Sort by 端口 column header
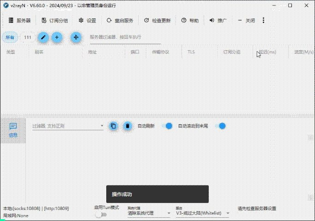The width and height of the screenshot is (315, 221). (x=136, y=52)
